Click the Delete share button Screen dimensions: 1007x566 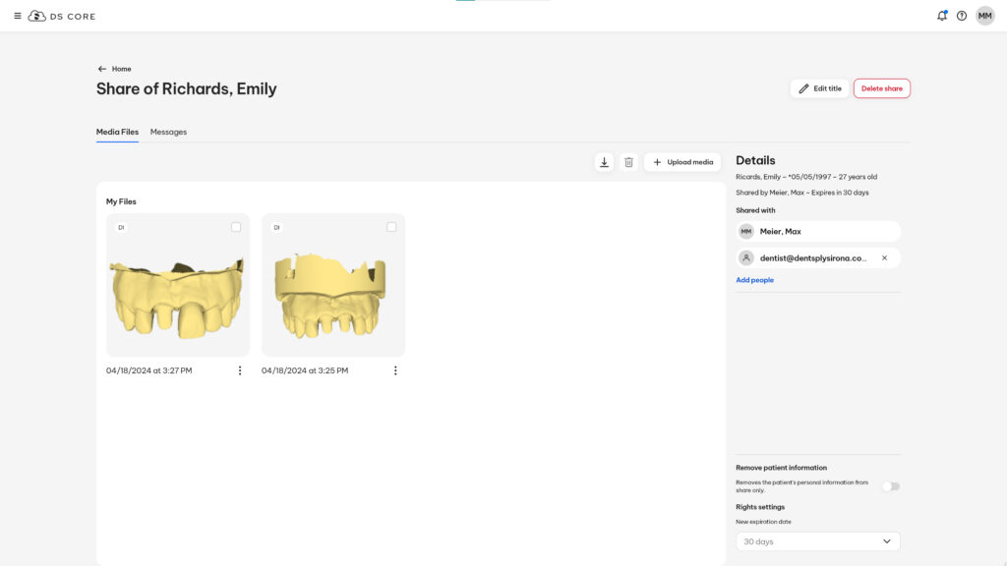pos(882,88)
